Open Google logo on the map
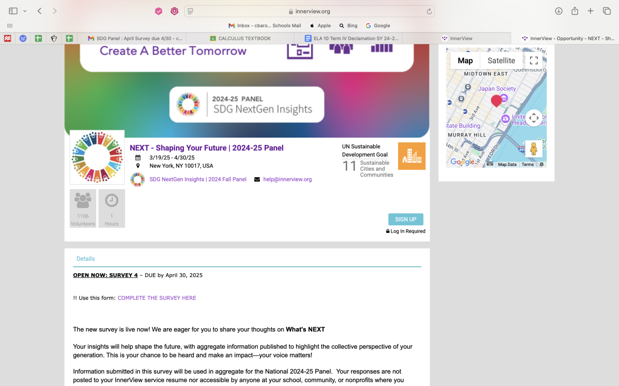619x386 pixels. [x=462, y=162]
